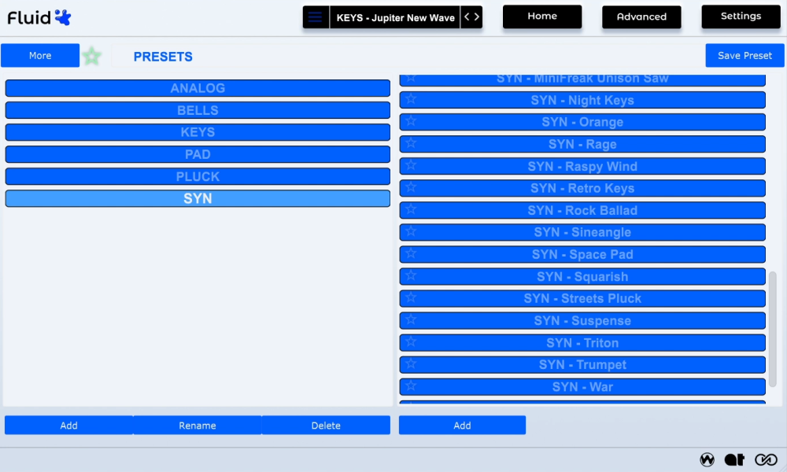Load the SYN - Space Pad preset
The image size is (787, 472).
point(582,254)
